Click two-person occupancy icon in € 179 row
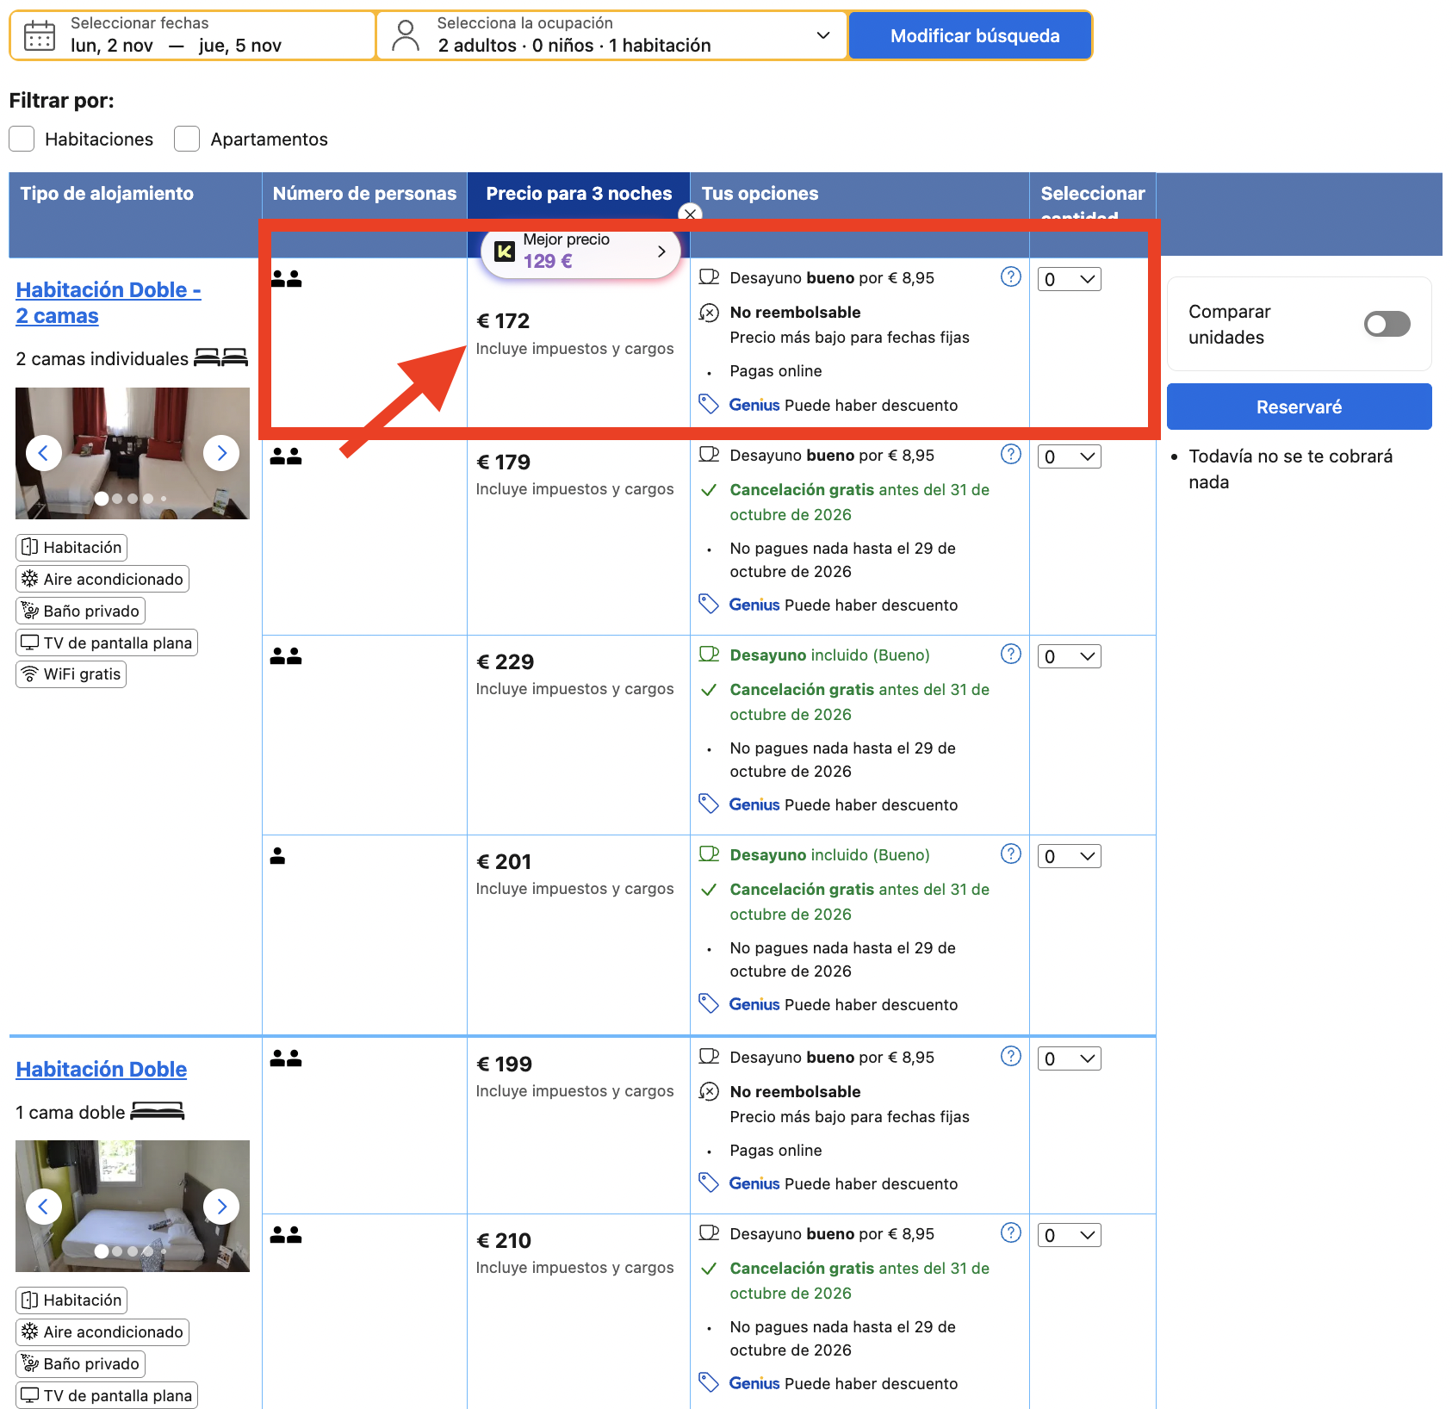The image size is (1452, 1409). [286, 456]
